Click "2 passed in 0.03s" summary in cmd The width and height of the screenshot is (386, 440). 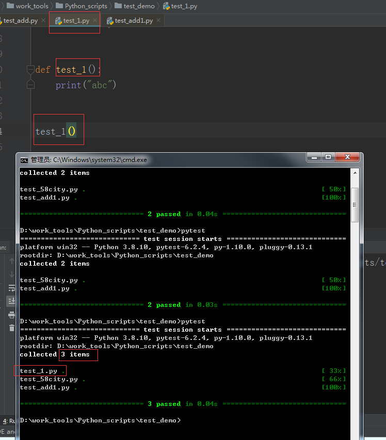click(x=183, y=305)
